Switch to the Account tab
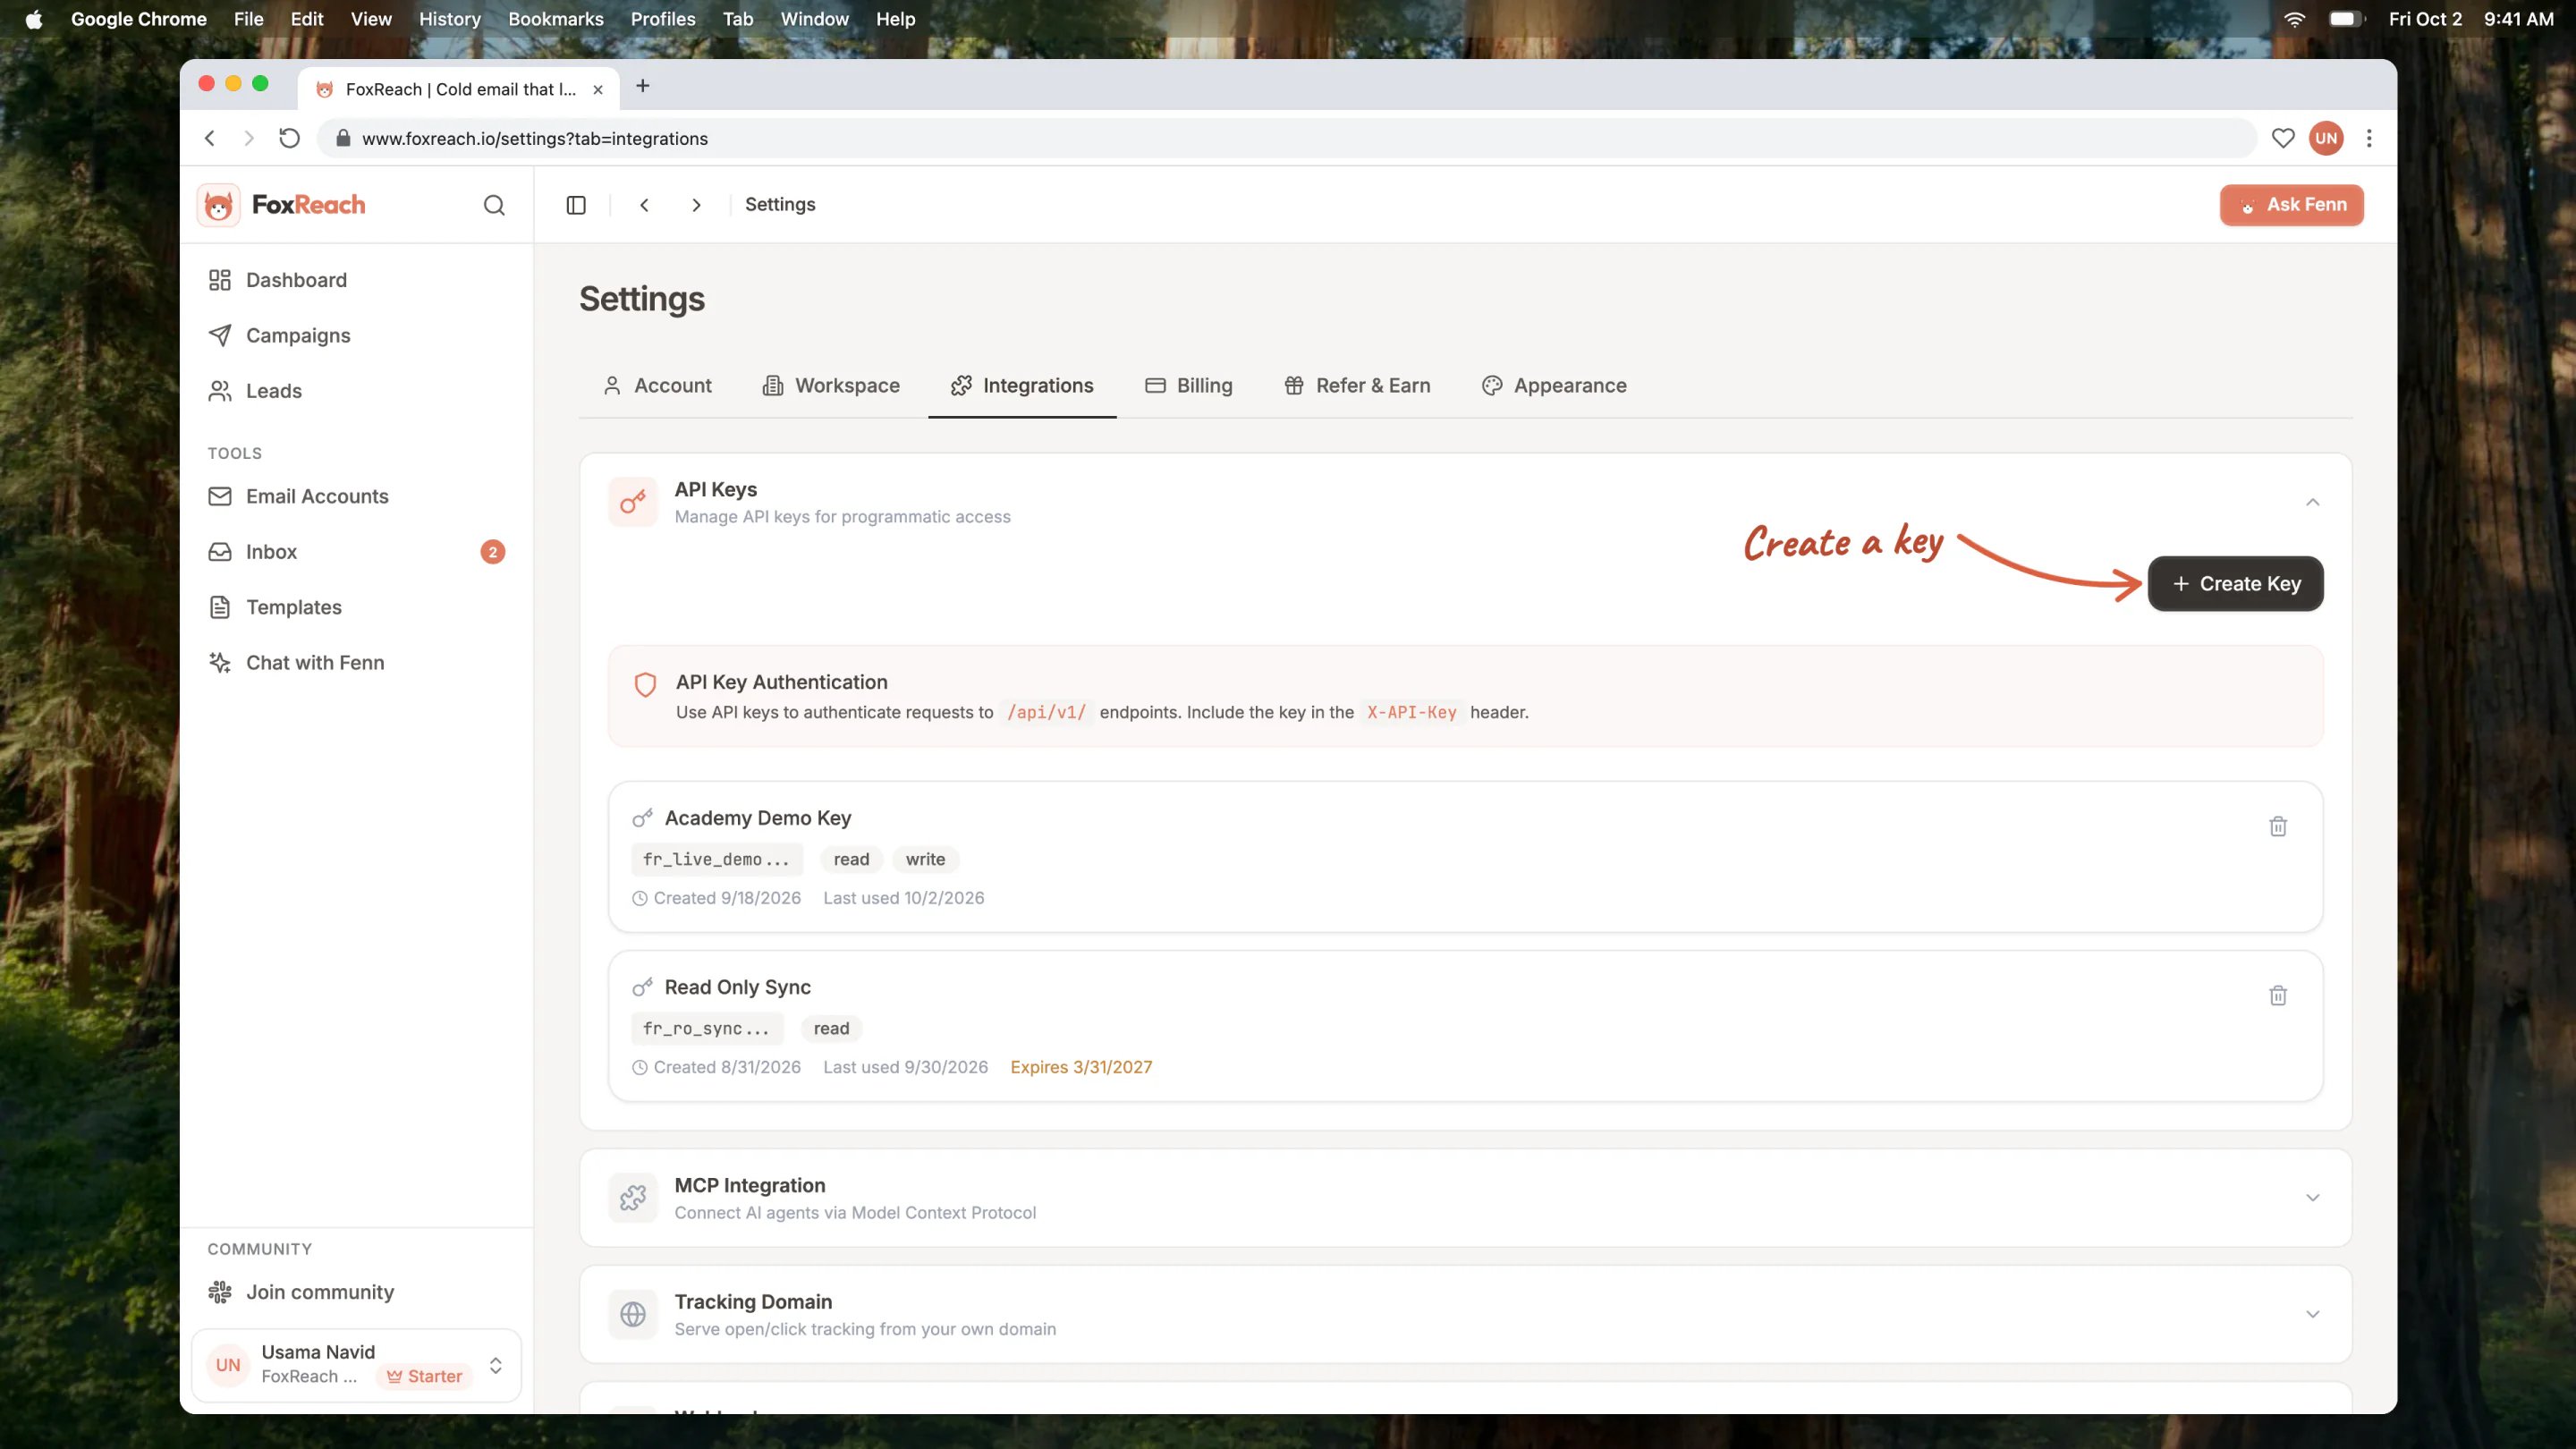This screenshot has width=2576, height=1449. 657,386
